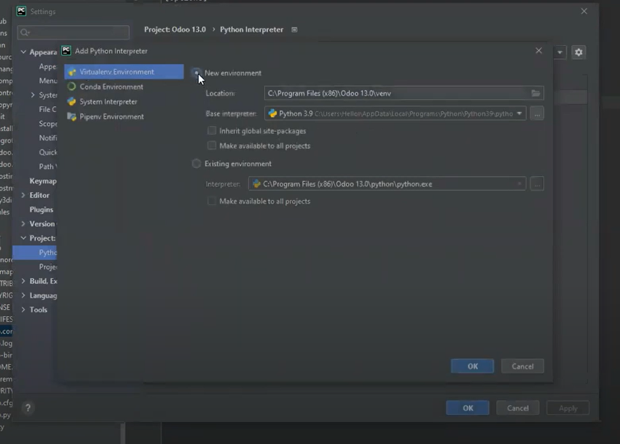
Task: Click the Conda Environment circle icon
Action: 71,87
